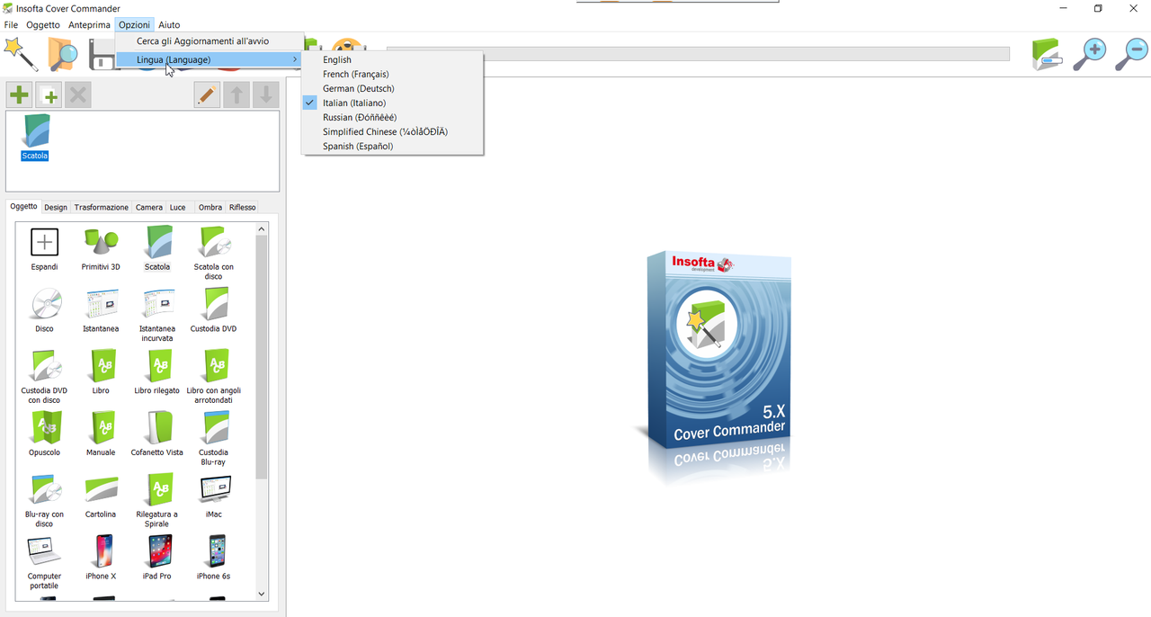Open the Oggetto tab
1151x617 pixels.
click(24, 207)
